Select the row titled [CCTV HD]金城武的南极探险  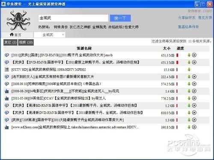(x=107, y=70)
